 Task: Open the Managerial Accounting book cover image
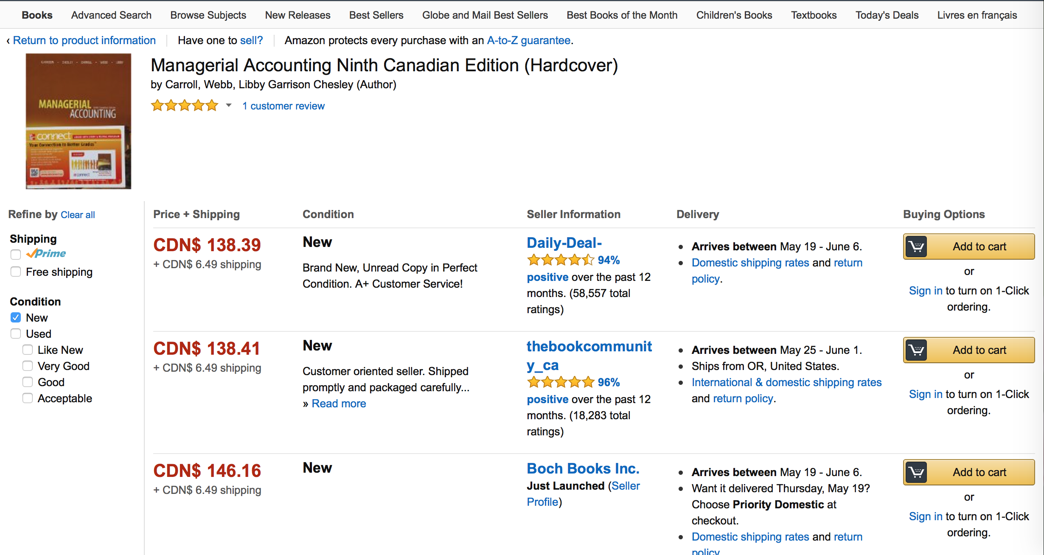point(79,121)
